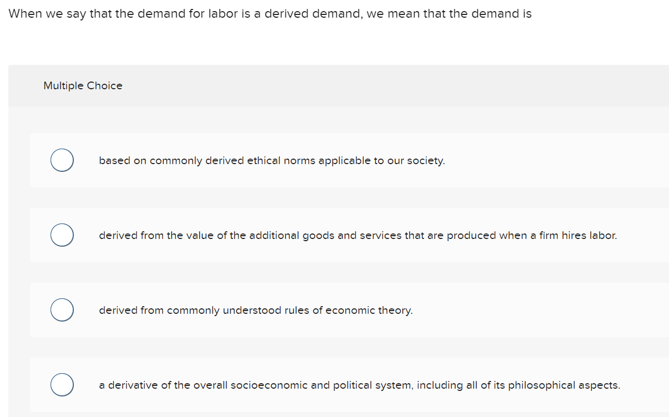The image size is (669, 417).
Task: Click the question text about derived demand
Action: (269, 13)
